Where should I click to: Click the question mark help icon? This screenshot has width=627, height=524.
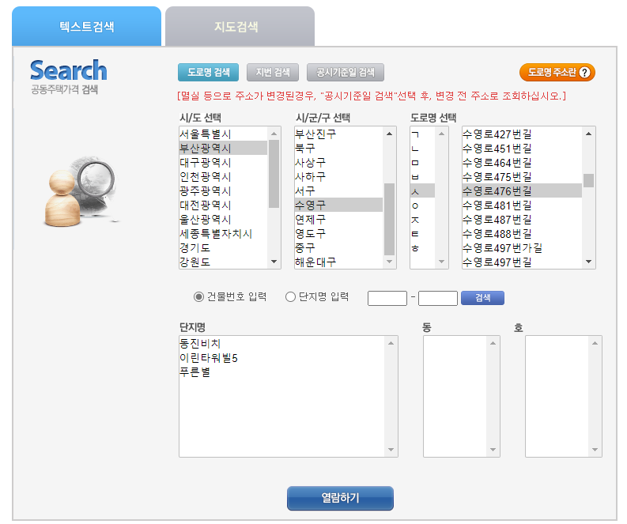[584, 73]
